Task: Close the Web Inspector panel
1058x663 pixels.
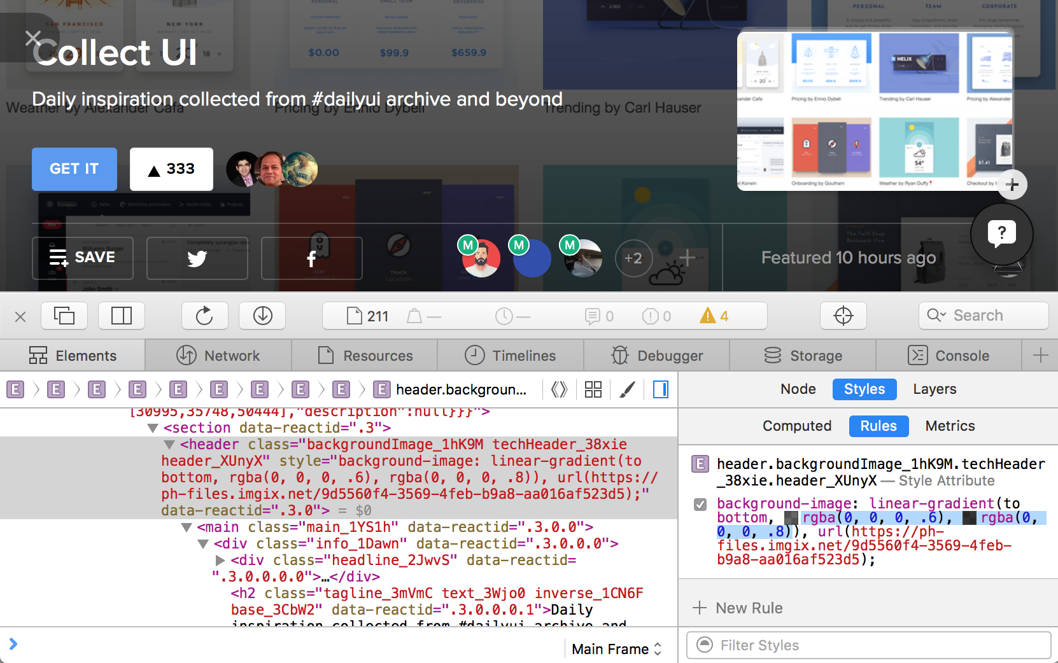Action: point(20,317)
